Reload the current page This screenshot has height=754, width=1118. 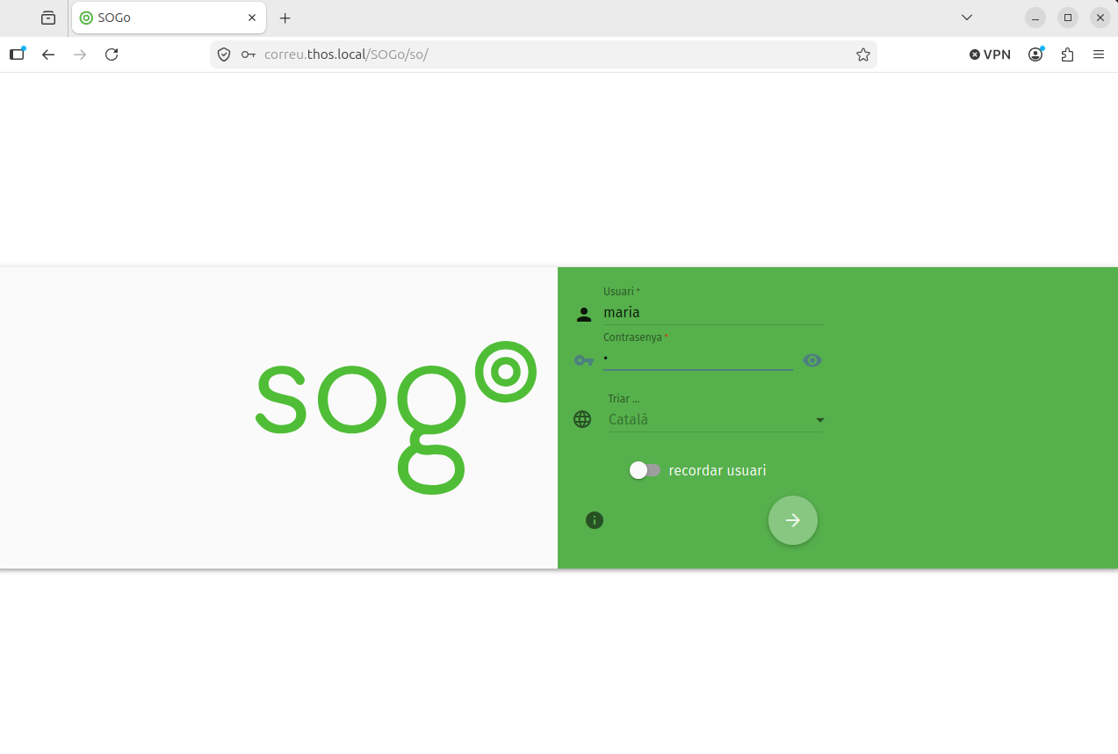click(x=112, y=54)
